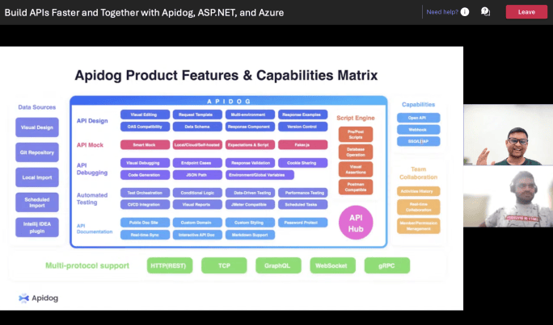Screen dimensions: 553x325
Task: Click the Password Protect box
Action: (302, 223)
